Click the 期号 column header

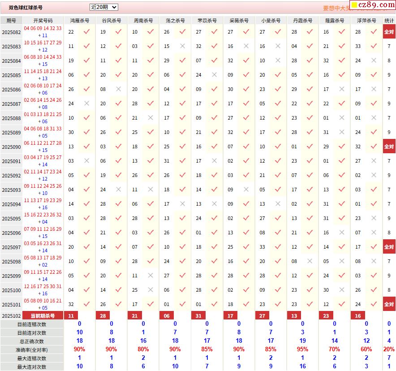click(11, 21)
